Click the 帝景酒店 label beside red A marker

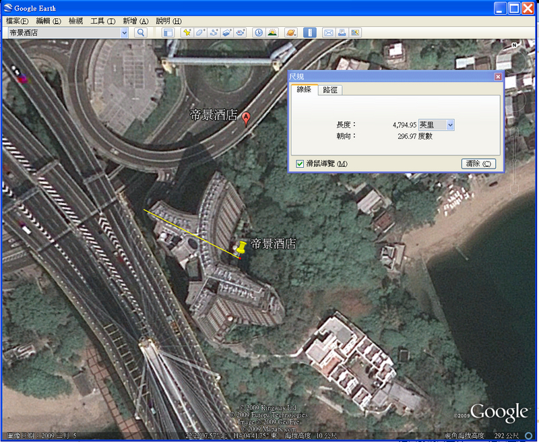(214, 115)
